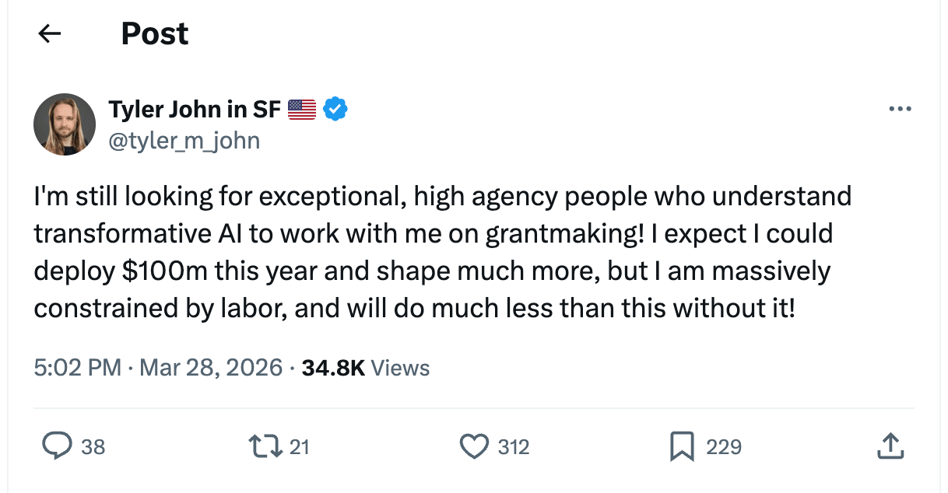Click the blue verified checkmark badge

coord(335,110)
